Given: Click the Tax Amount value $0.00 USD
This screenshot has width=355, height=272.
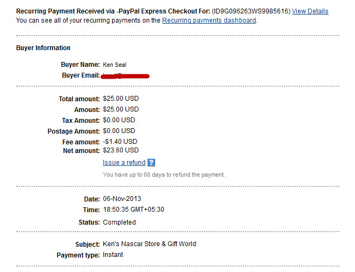Looking at the screenshot, I should tap(119, 120).
